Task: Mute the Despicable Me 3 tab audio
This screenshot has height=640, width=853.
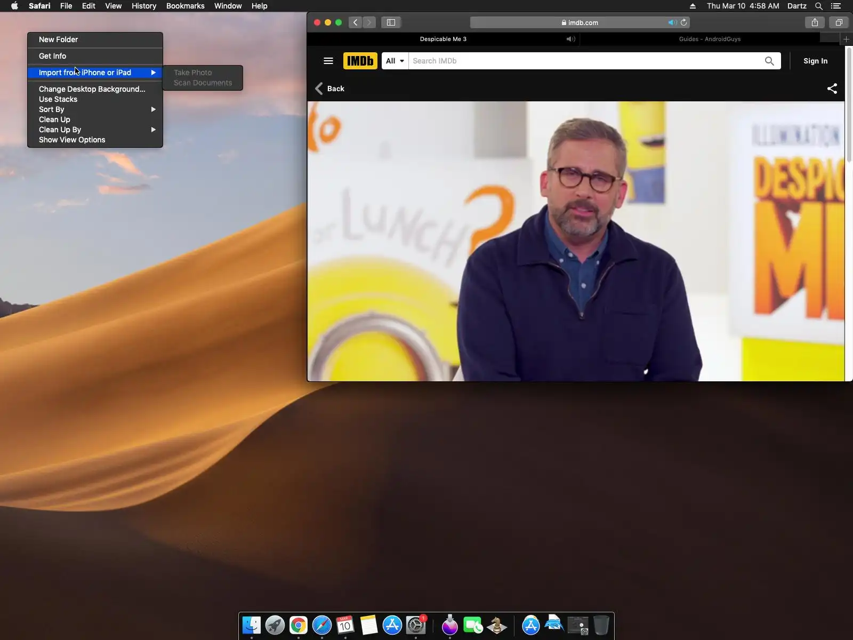Action: (x=570, y=39)
